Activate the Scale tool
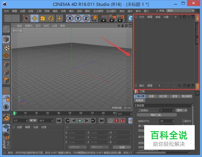The image size is (202, 157). (x=43, y=18)
